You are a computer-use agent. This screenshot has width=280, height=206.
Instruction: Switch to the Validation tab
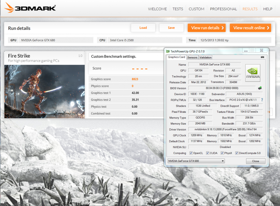tap(205, 57)
